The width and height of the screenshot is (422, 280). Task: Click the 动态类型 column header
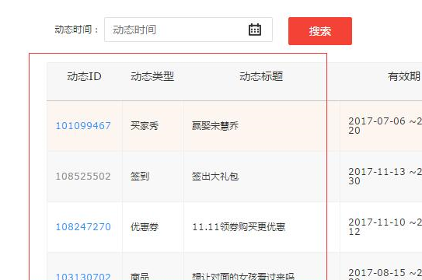point(152,76)
